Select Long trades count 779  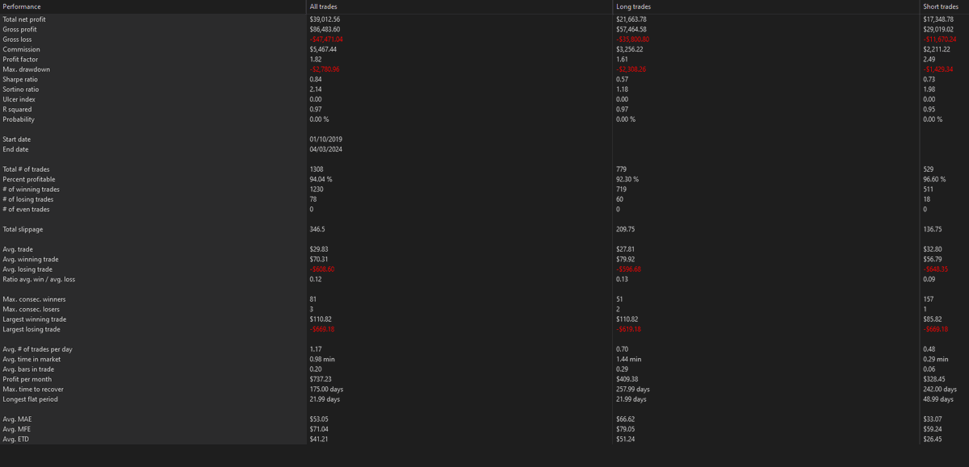(621, 169)
